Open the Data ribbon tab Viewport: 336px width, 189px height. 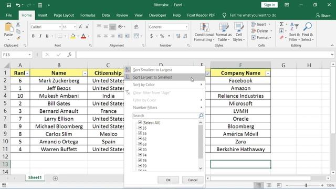tap(106, 15)
